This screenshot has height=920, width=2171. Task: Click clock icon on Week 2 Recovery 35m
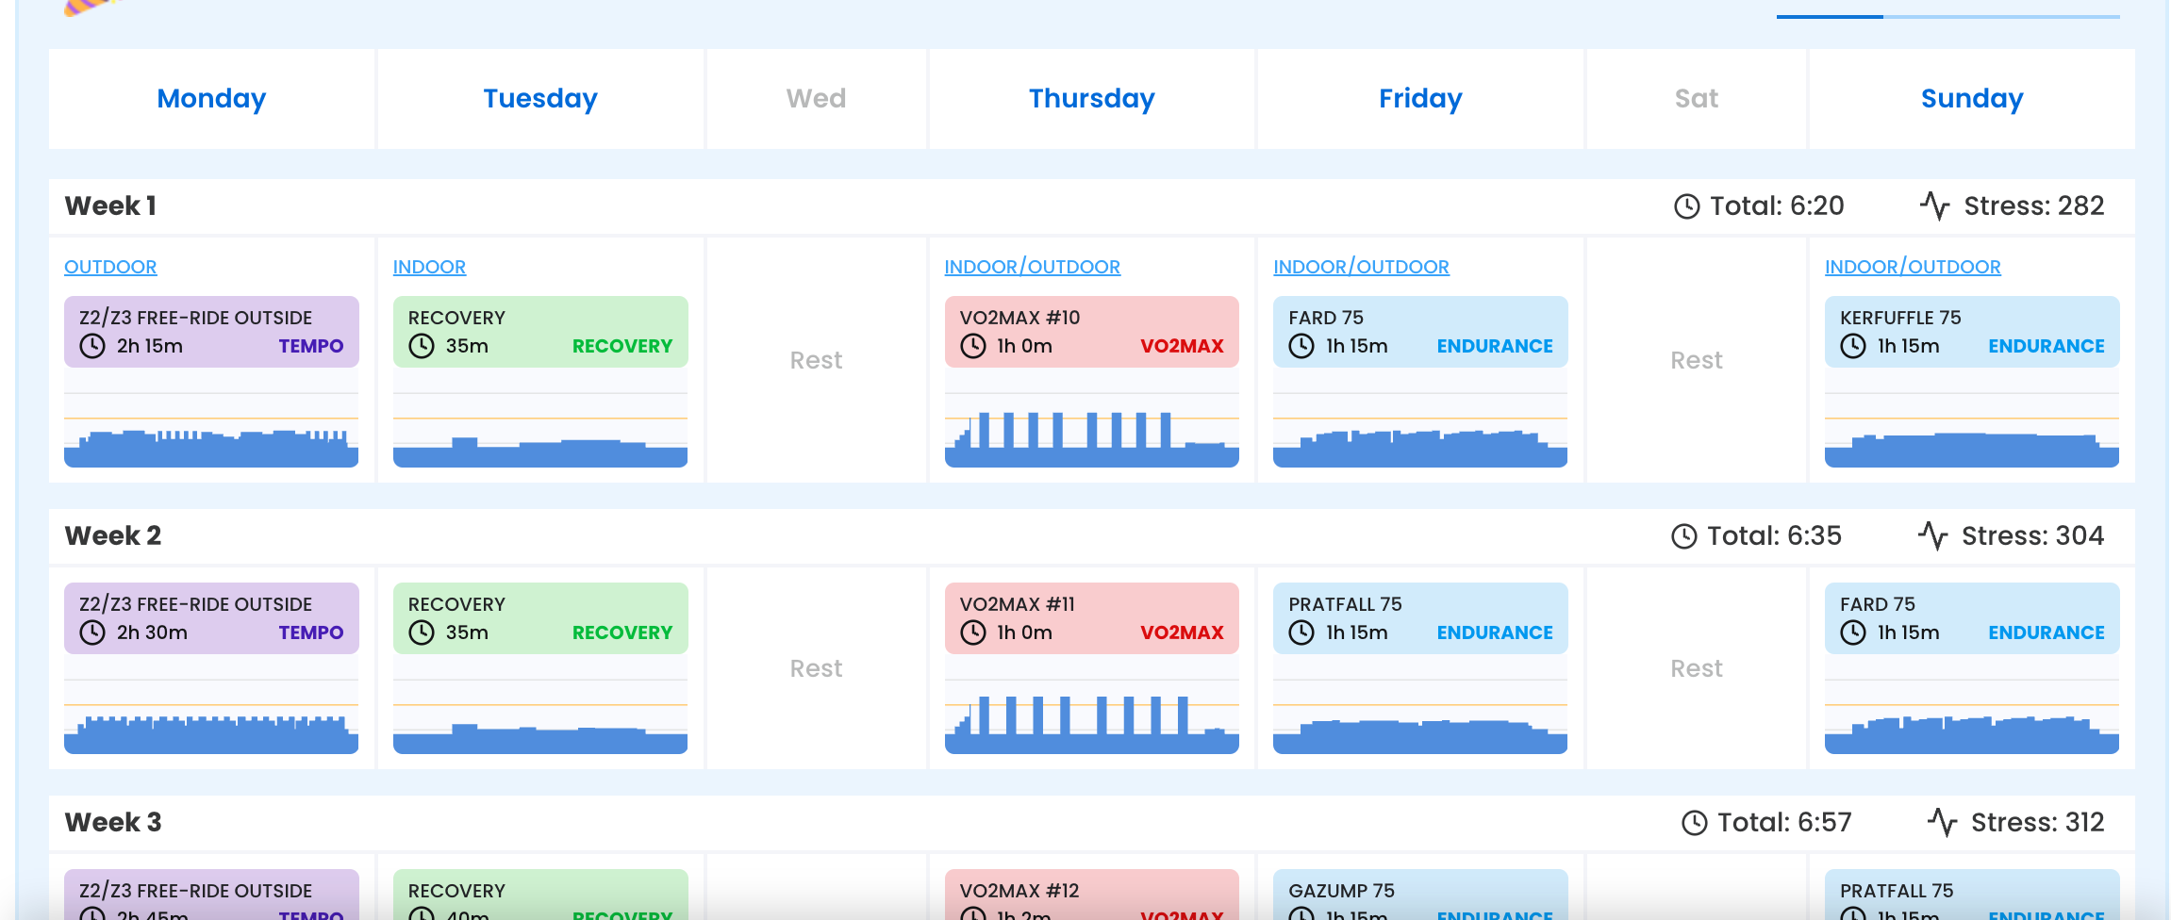coord(422,632)
